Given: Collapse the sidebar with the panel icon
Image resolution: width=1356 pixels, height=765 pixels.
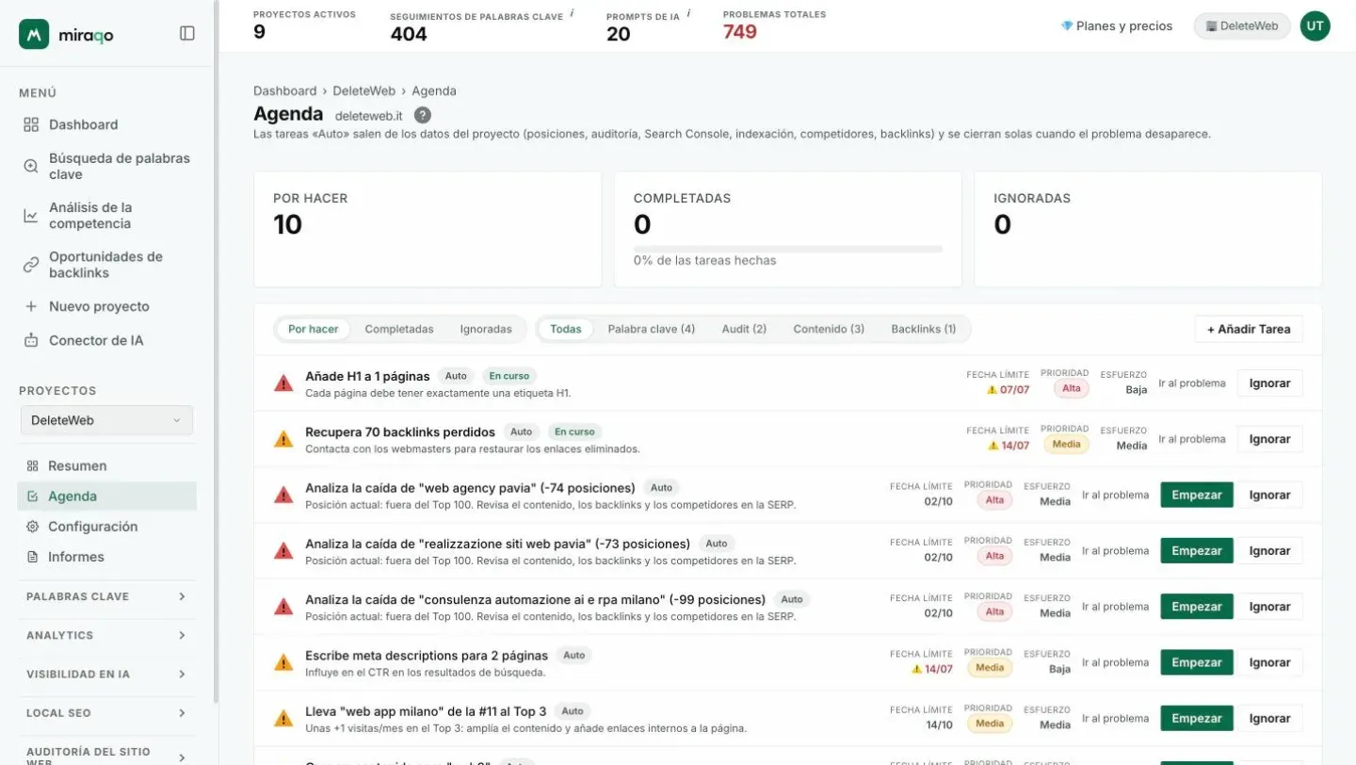Looking at the screenshot, I should pyautogui.click(x=187, y=33).
